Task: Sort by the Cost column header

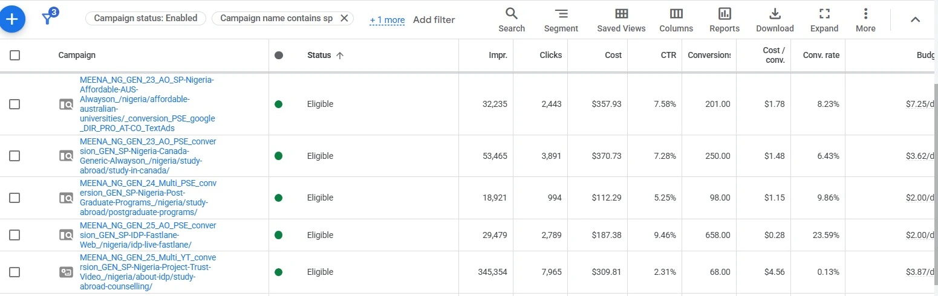Action: pos(613,55)
